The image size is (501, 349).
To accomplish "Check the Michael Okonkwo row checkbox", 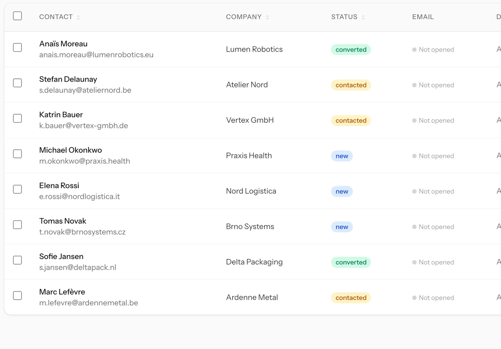I will (18, 154).
